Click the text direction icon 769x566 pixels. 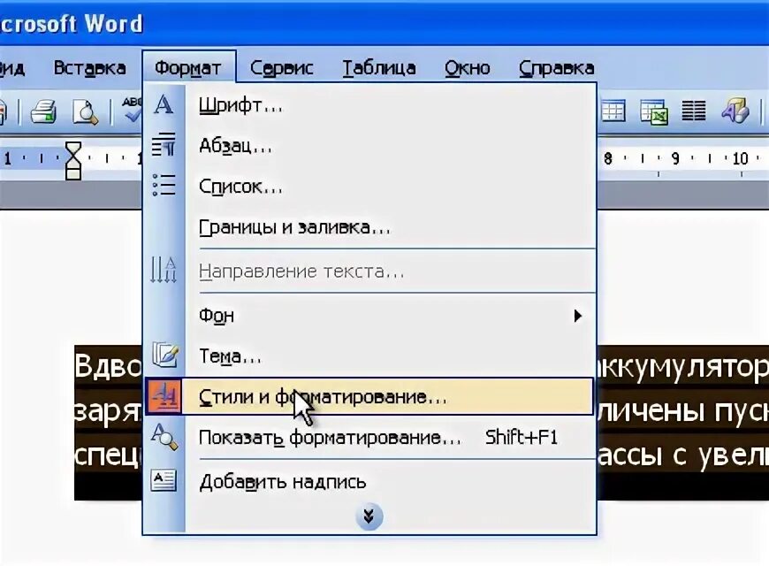tap(164, 271)
